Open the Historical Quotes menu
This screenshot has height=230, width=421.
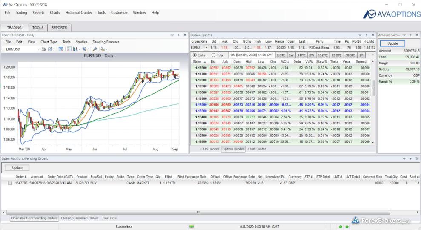click(79, 13)
